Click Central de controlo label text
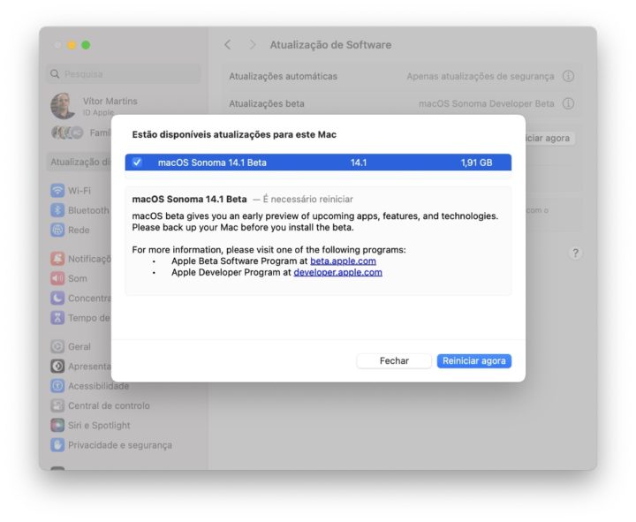636x522 pixels. 109,405
